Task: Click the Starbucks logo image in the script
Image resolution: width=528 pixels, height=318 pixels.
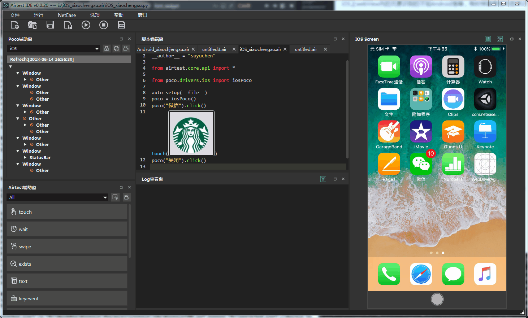Action: point(191,133)
